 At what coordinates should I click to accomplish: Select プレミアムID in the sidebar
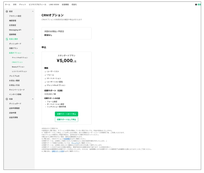[x=14, y=76]
